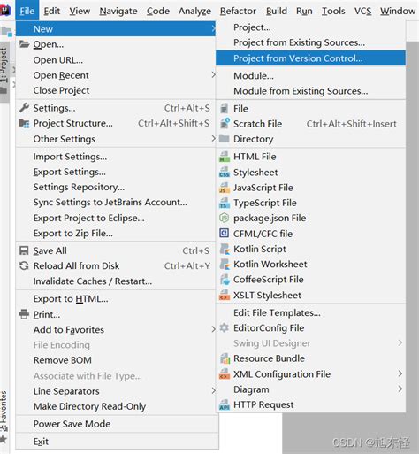Select the HTML File icon

click(225, 157)
